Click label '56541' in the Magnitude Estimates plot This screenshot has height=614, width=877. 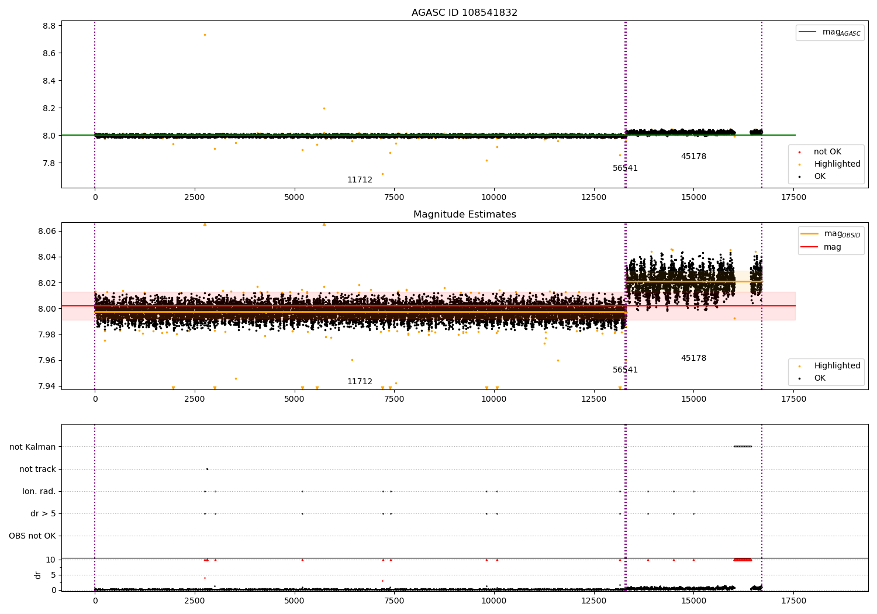point(625,370)
